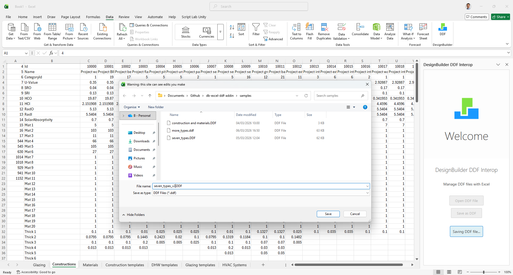Expand the B - Personal tree node

point(123,116)
